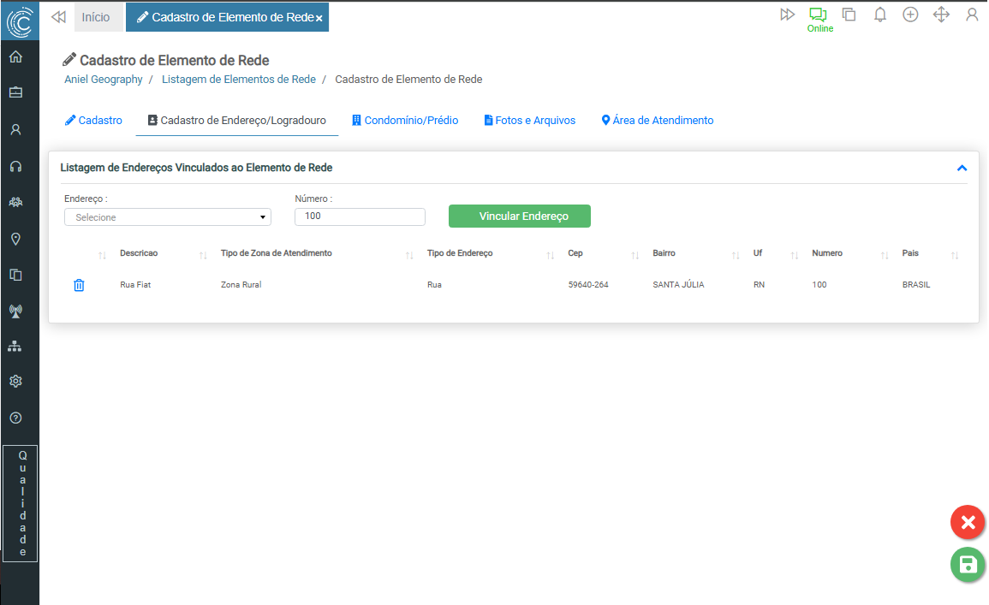Image resolution: width=989 pixels, height=605 pixels.
Task: Switch to the Condomínio/Prédio tab
Action: click(x=405, y=121)
